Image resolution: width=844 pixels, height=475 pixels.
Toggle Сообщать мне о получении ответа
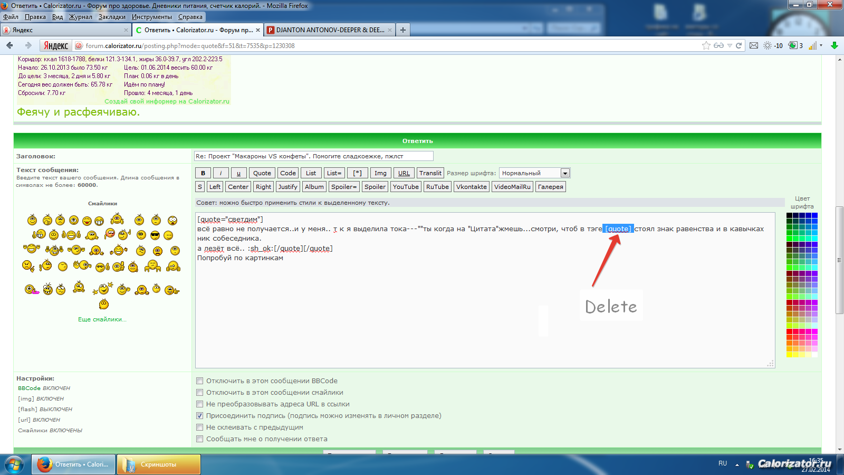pos(200,439)
